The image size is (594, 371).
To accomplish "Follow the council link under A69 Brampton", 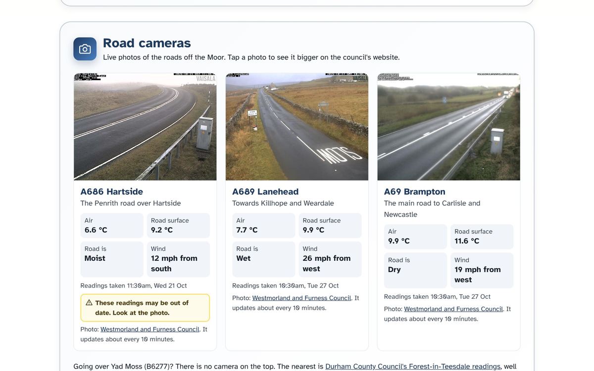I will pos(453,309).
